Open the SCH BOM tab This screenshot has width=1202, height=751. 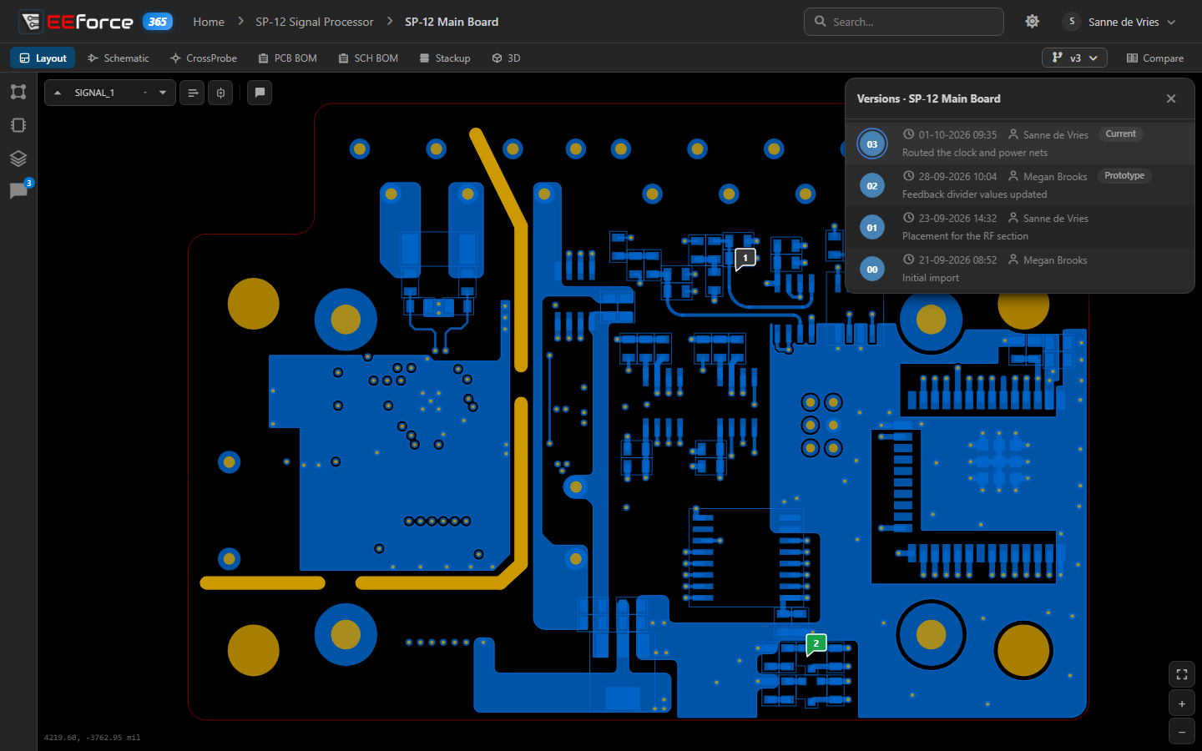click(368, 58)
